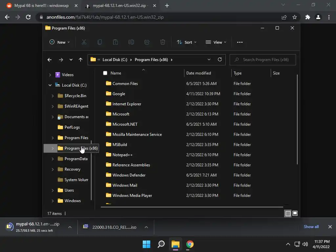Image resolution: width=336 pixels, height=252 pixels.
Task: Select the Windows Media Player folder
Action: [132, 196]
